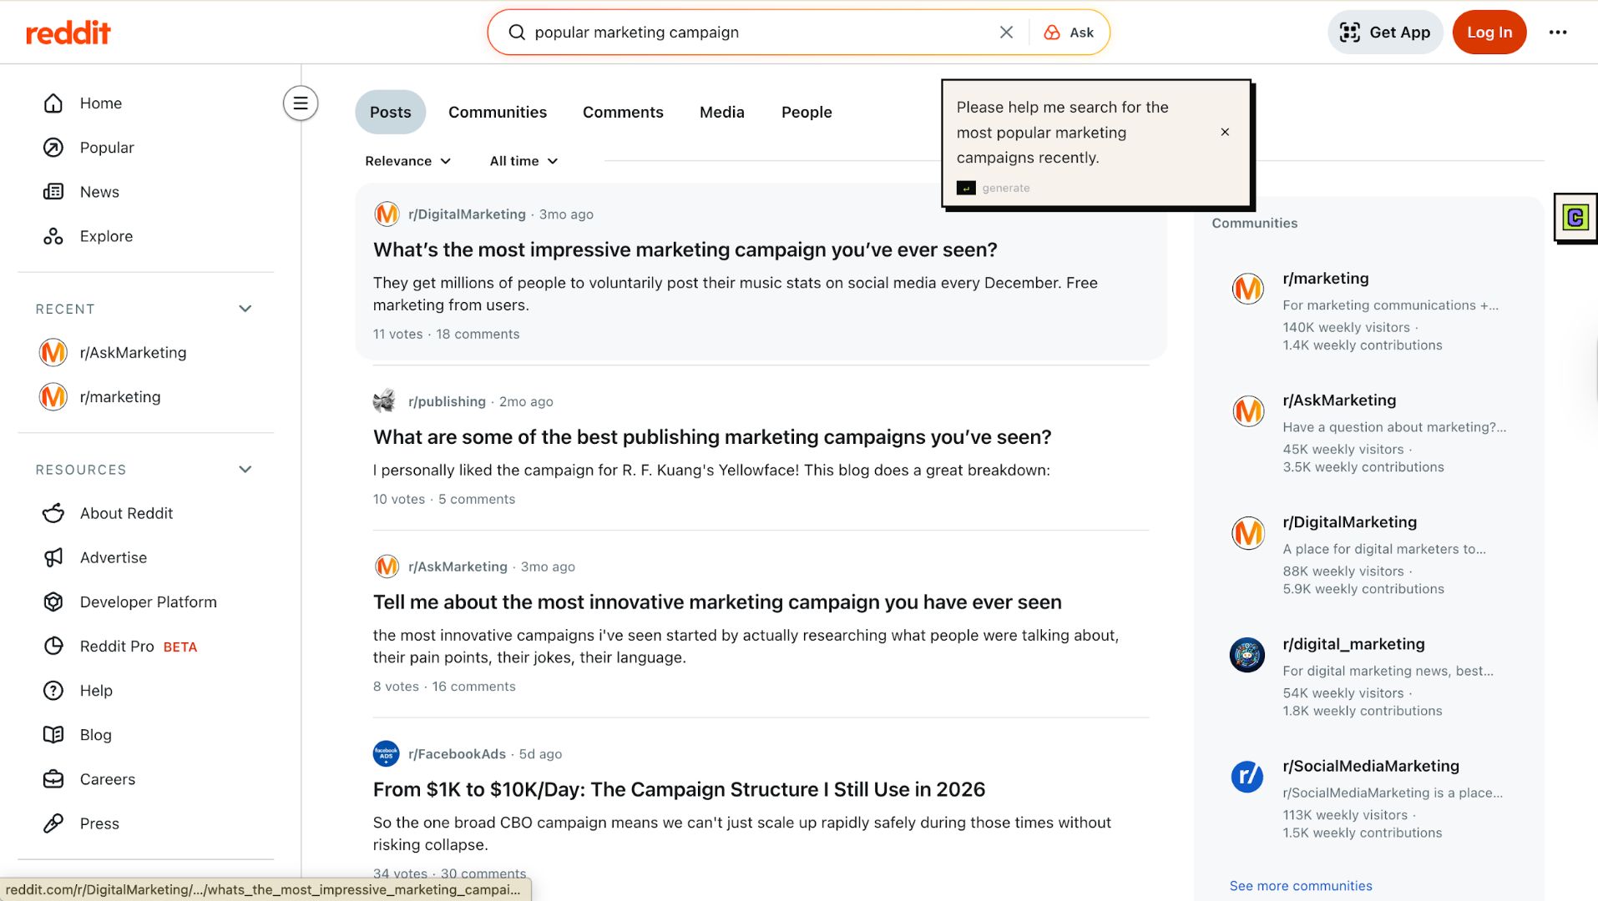Open the Explore page icon
The image size is (1598, 901).
(53, 236)
